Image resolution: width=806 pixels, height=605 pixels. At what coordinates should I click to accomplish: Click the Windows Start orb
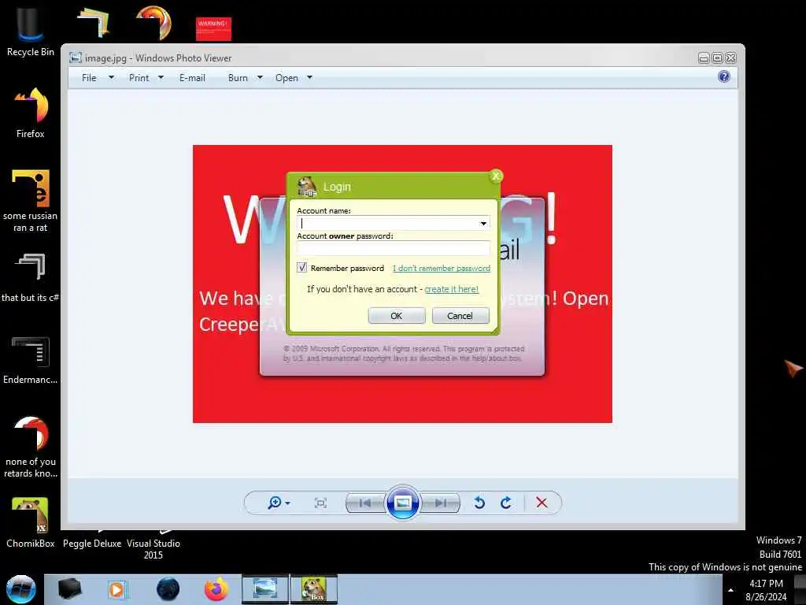[20, 589]
